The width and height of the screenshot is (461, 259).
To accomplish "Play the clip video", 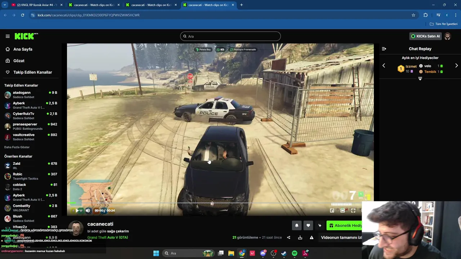I will click(77, 210).
